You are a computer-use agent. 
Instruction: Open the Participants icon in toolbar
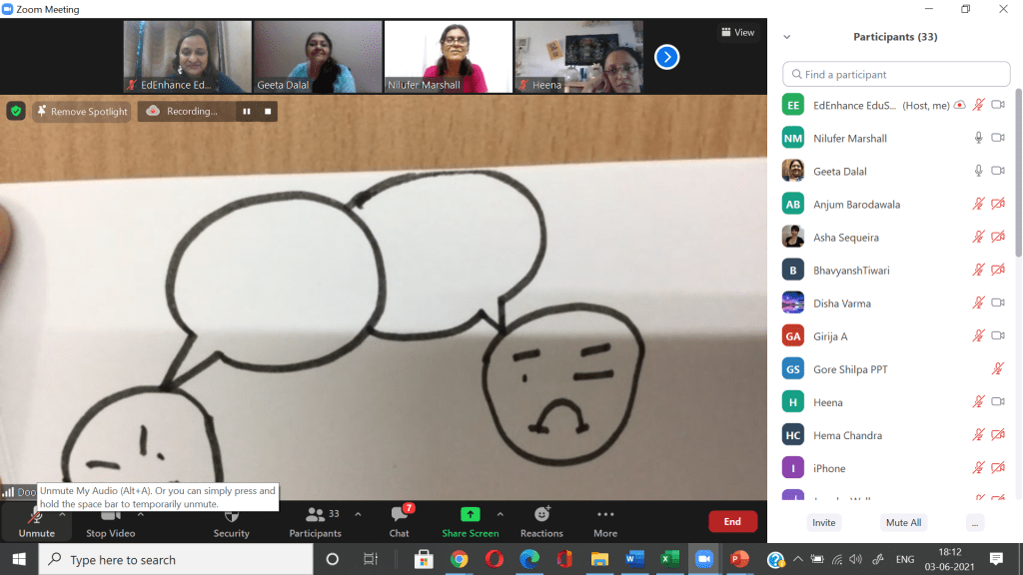[x=315, y=515]
